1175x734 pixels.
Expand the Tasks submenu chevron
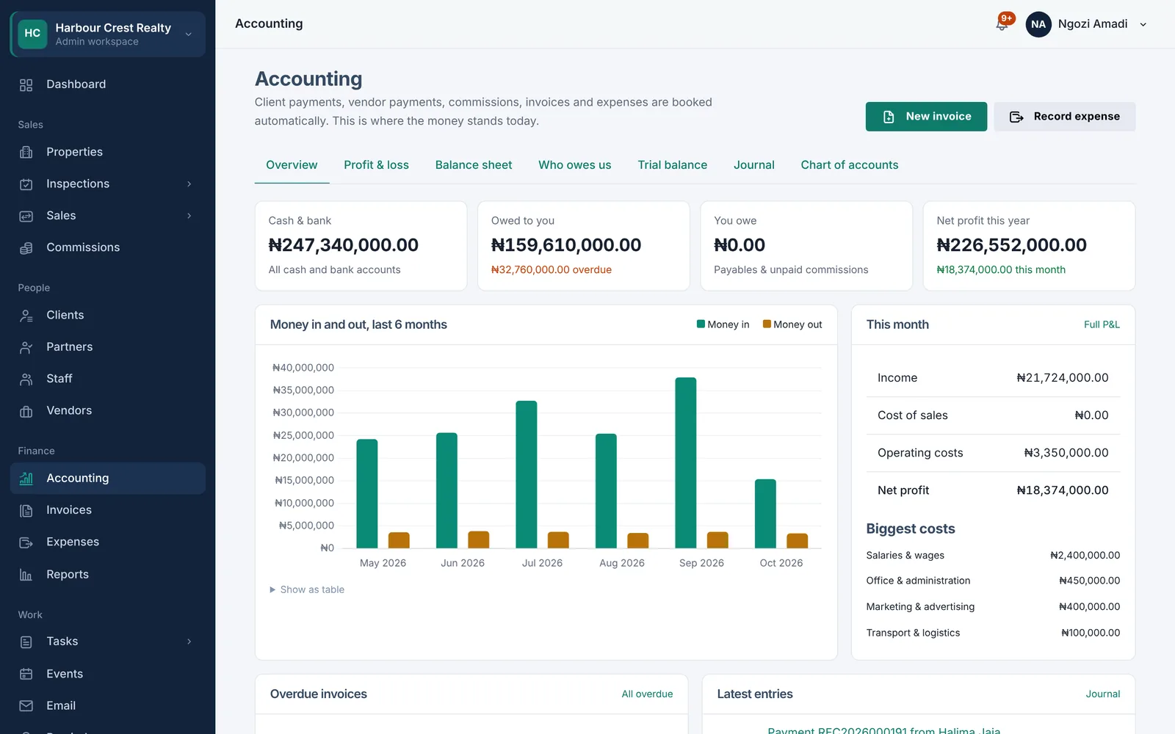(189, 642)
